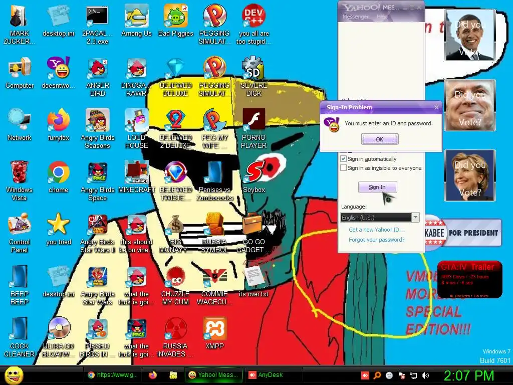Click the 2:07 PM taskbar clock
The height and width of the screenshot is (385, 513).
point(469,375)
